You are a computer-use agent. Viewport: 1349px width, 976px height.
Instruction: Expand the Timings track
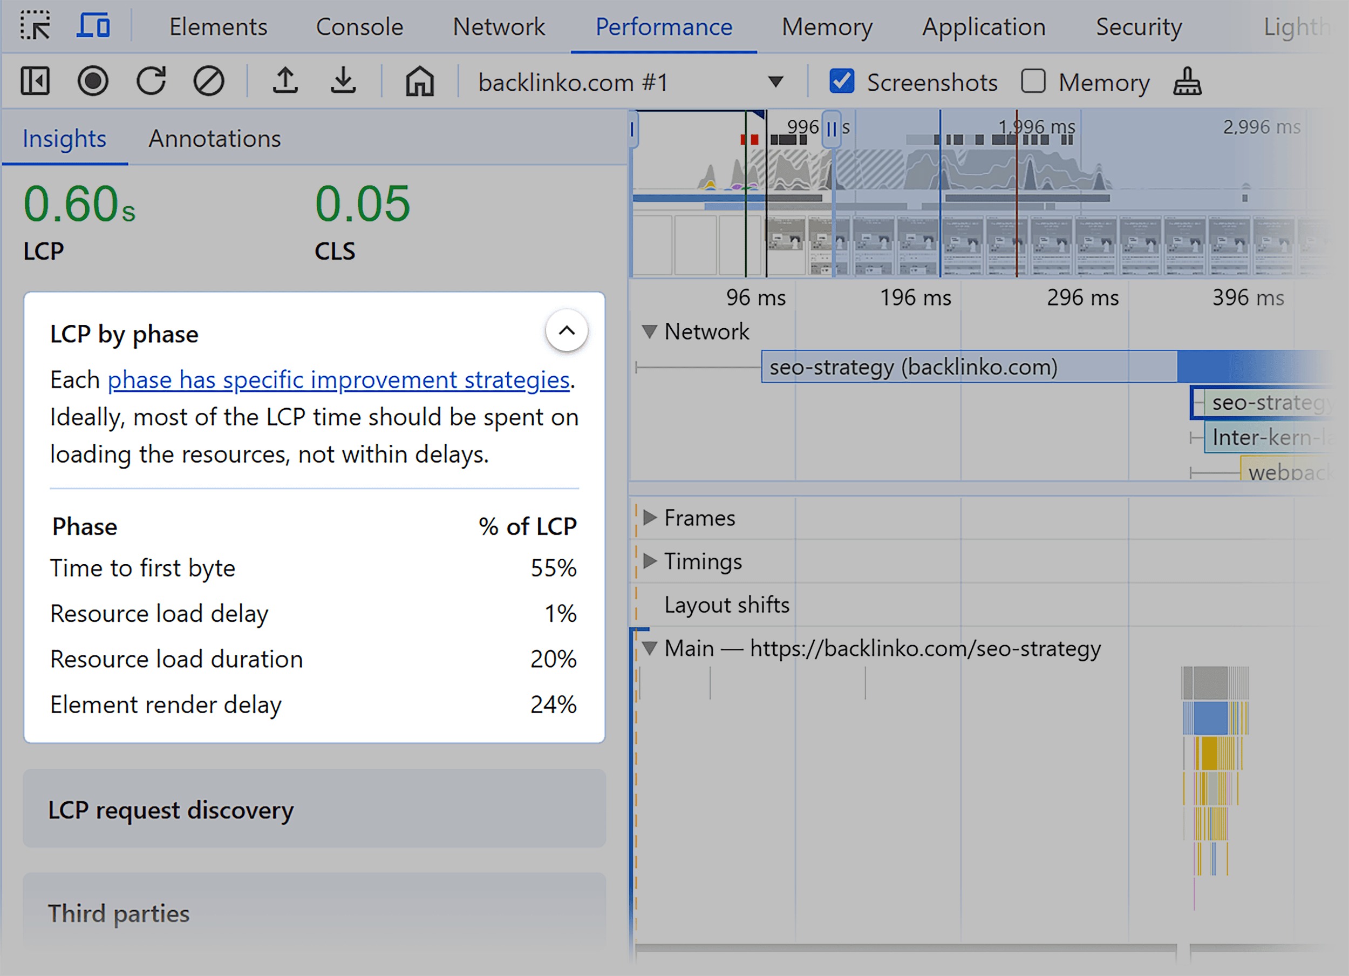point(650,561)
